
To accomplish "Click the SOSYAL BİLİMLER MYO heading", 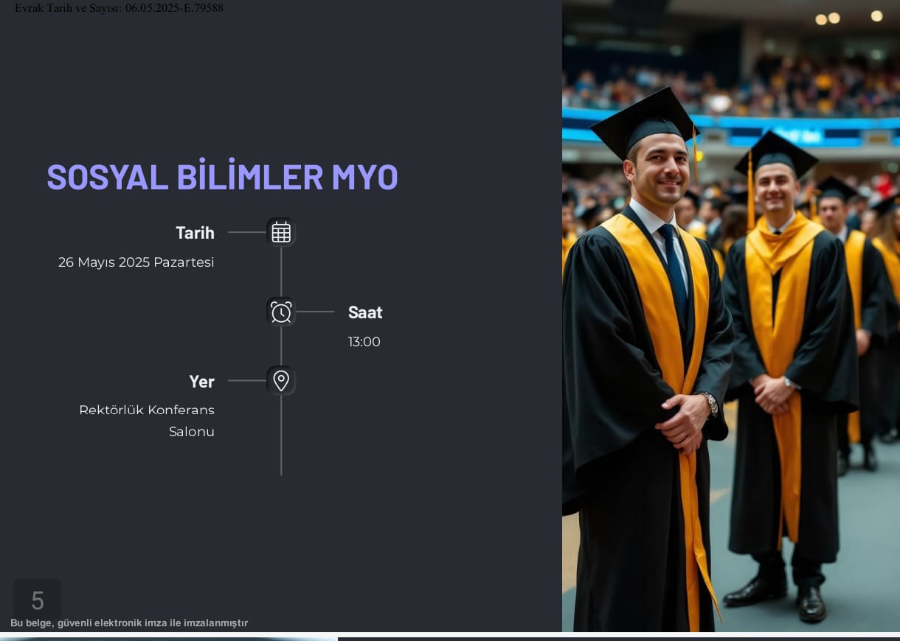I will 222,177.
